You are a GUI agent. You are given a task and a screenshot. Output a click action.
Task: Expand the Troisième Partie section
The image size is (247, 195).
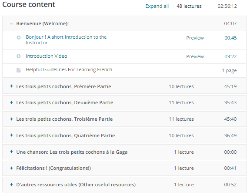pyautogui.click(x=11, y=119)
